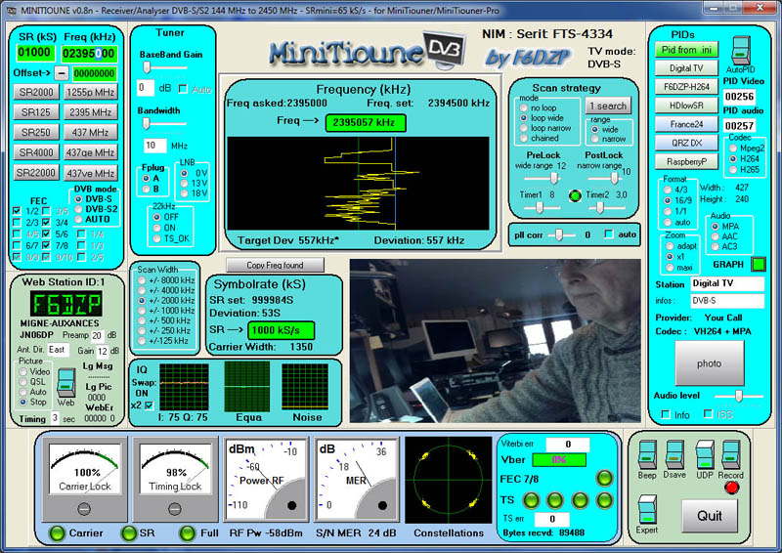The width and height of the screenshot is (782, 553).
Task: Click the green SR LED
Action: (x=129, y=533)
